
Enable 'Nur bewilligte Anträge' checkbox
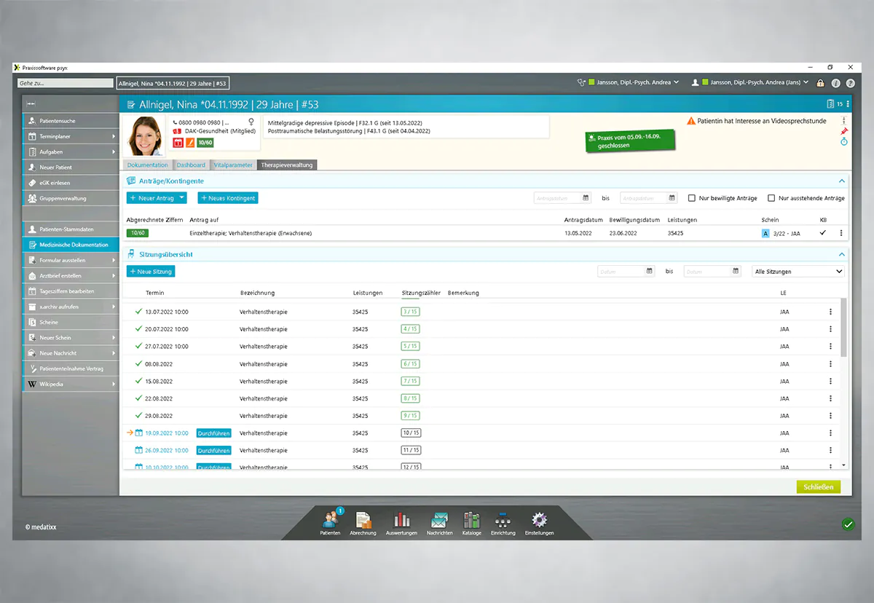(692, 198)
